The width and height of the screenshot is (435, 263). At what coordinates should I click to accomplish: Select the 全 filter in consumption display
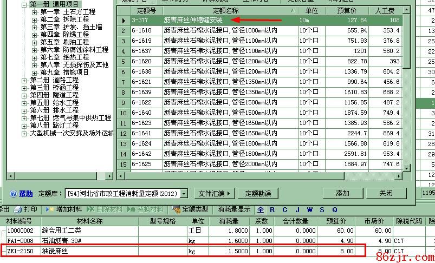[x=261, y=209]
